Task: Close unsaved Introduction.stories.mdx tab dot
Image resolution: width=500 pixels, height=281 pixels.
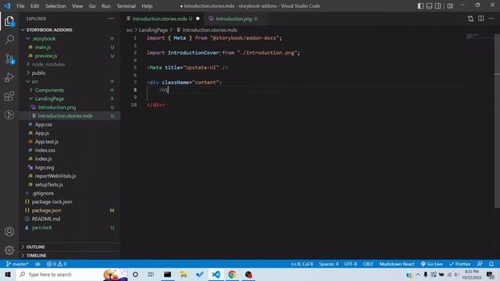Action: coord(198,19)
